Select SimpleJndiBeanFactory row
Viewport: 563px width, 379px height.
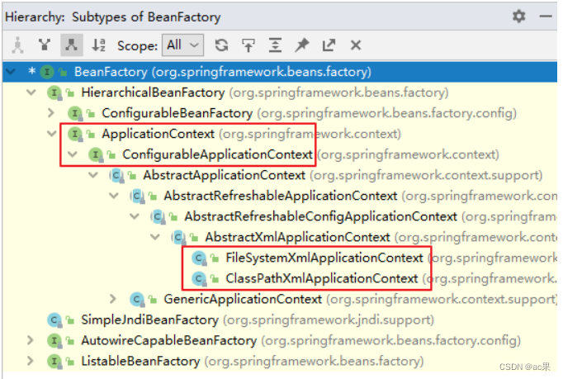pyautogui.click(x=280, y=320)
